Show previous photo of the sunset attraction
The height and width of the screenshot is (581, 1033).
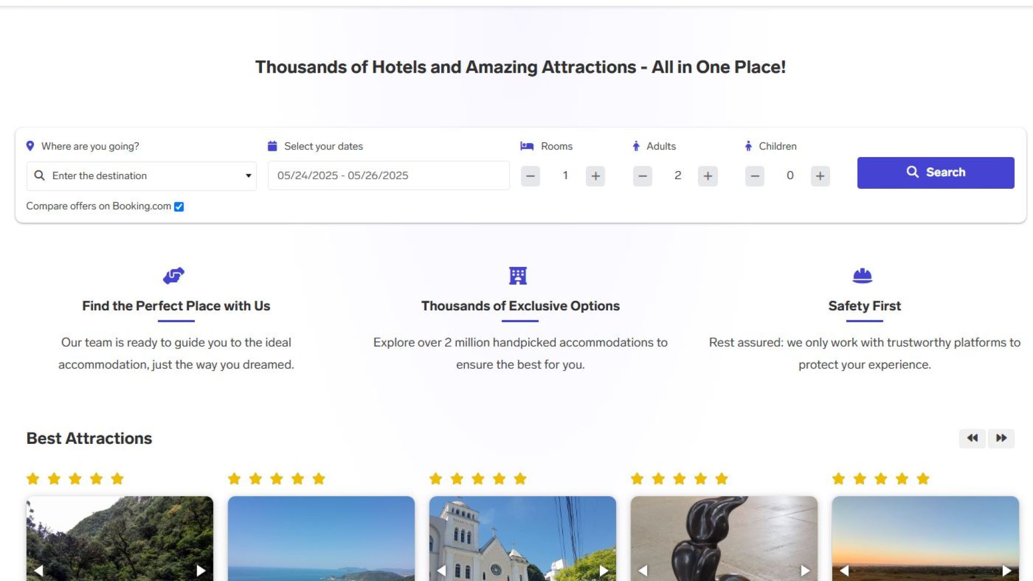[844, 570]
